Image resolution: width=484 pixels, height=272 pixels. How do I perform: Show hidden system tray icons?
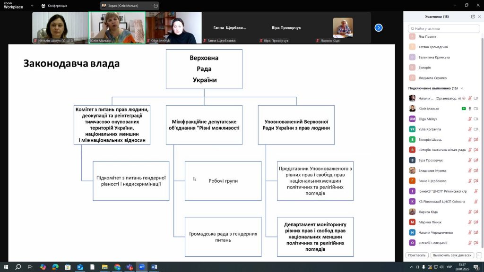(x=411, y=267)
